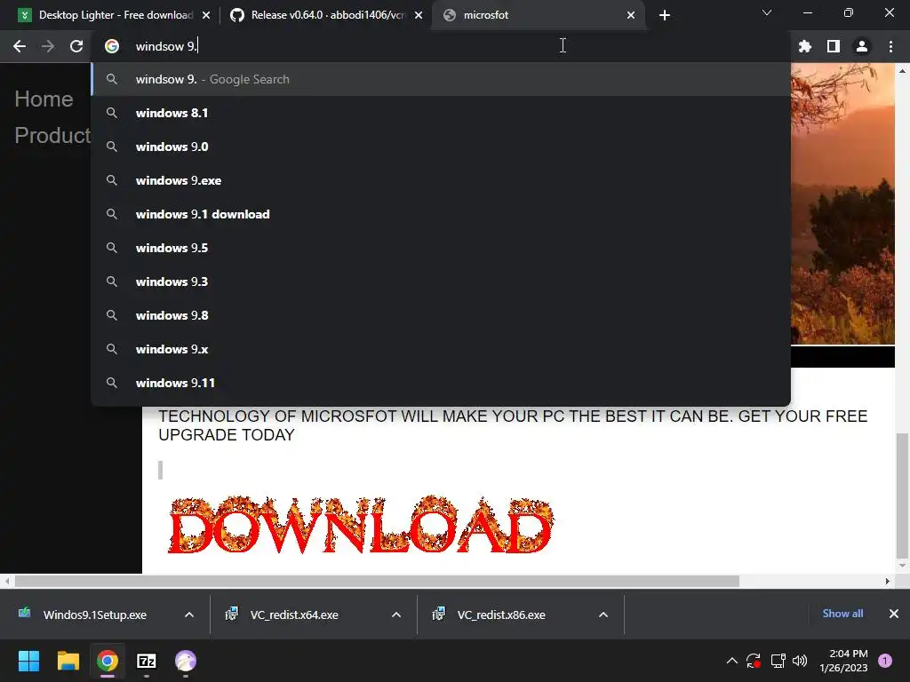Open the profile avatar icon
The image size is (910, 682).
click(862, 46)
